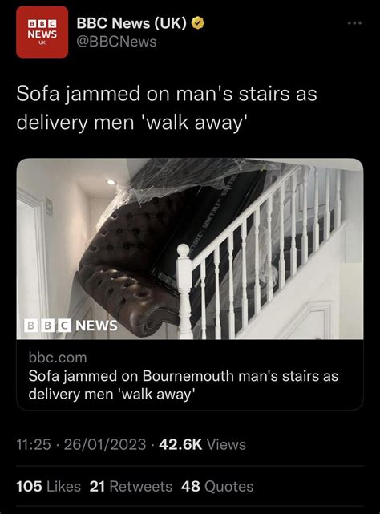Open the Bournemouth sofa article headline
380x514 pixels.
[x=184, y=385]
